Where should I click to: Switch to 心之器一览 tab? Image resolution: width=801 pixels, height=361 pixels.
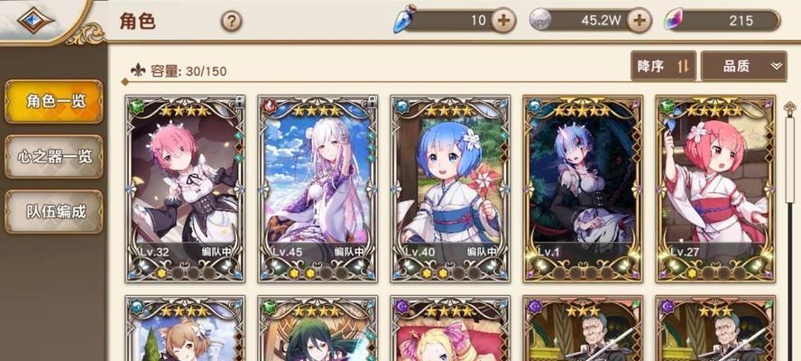pyautogui.click(x=54, y=156)
